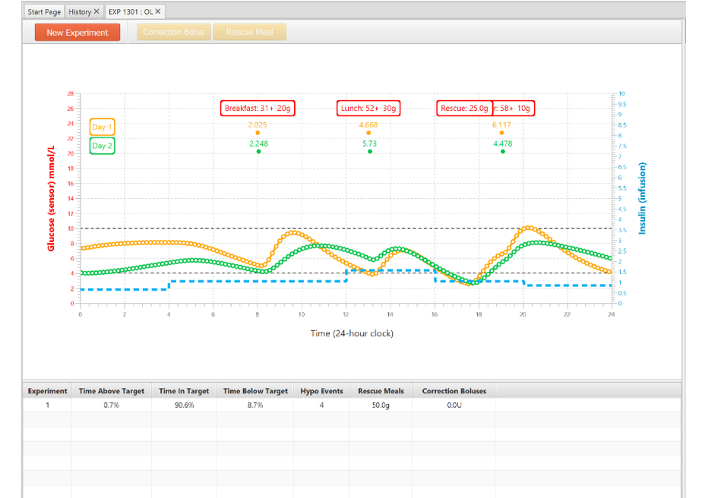Close the EXP 1301 : OL tab
Viewport: 705px width, 498px height.
click(x=158, y=11)
